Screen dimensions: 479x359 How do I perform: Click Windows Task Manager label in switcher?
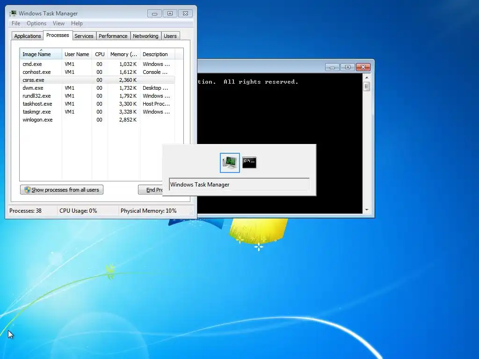click(200, 185)
